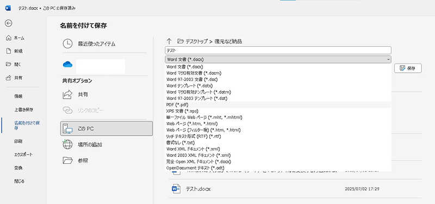Select リッチ テキスト形式 (RTF) (*.rtf)
The height and width of the screenshot is (204, 435).
coord(278,136)
